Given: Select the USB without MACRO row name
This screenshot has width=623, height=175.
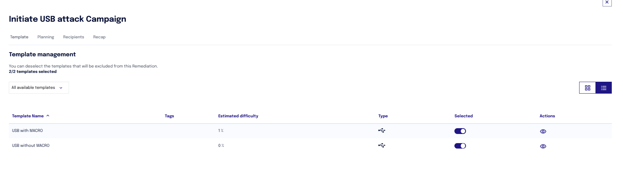Looking at the screenshot, I should click(31, 145).
